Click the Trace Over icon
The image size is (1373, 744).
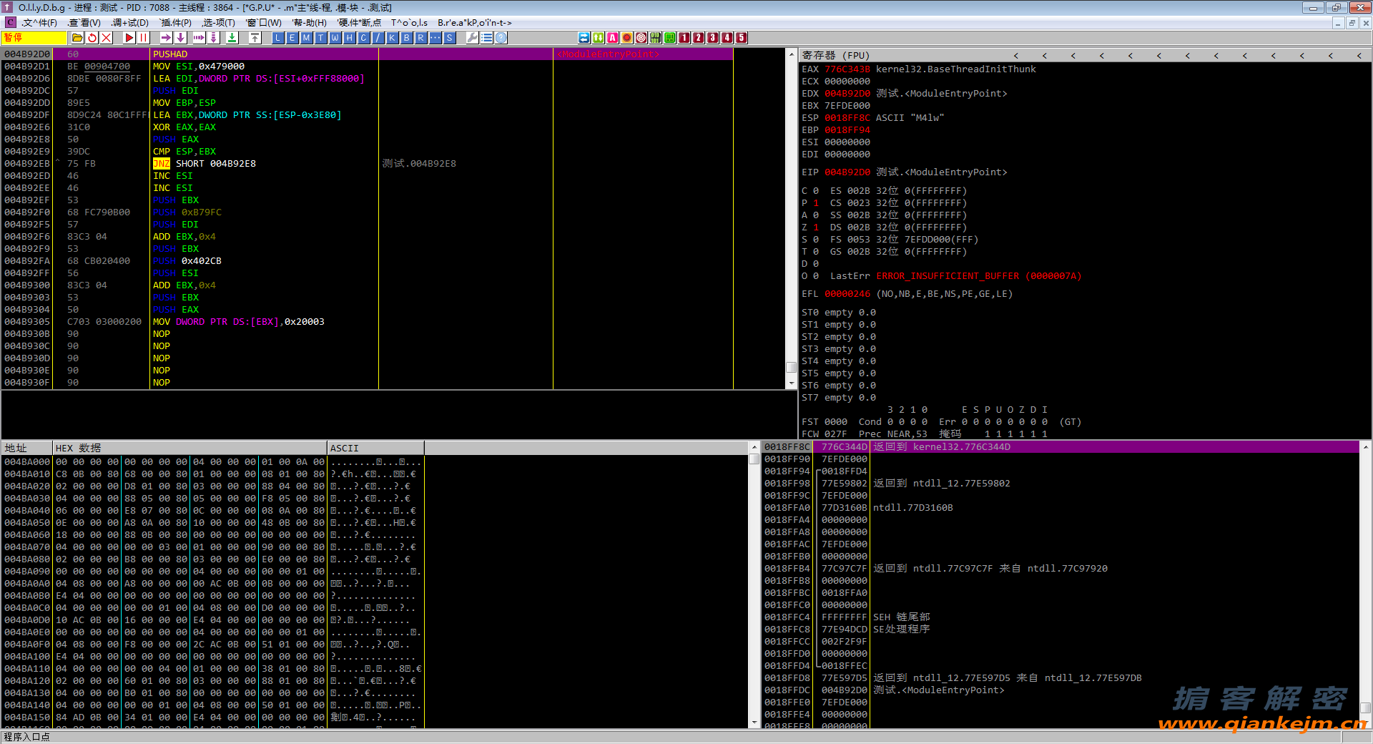coord(214,38)
